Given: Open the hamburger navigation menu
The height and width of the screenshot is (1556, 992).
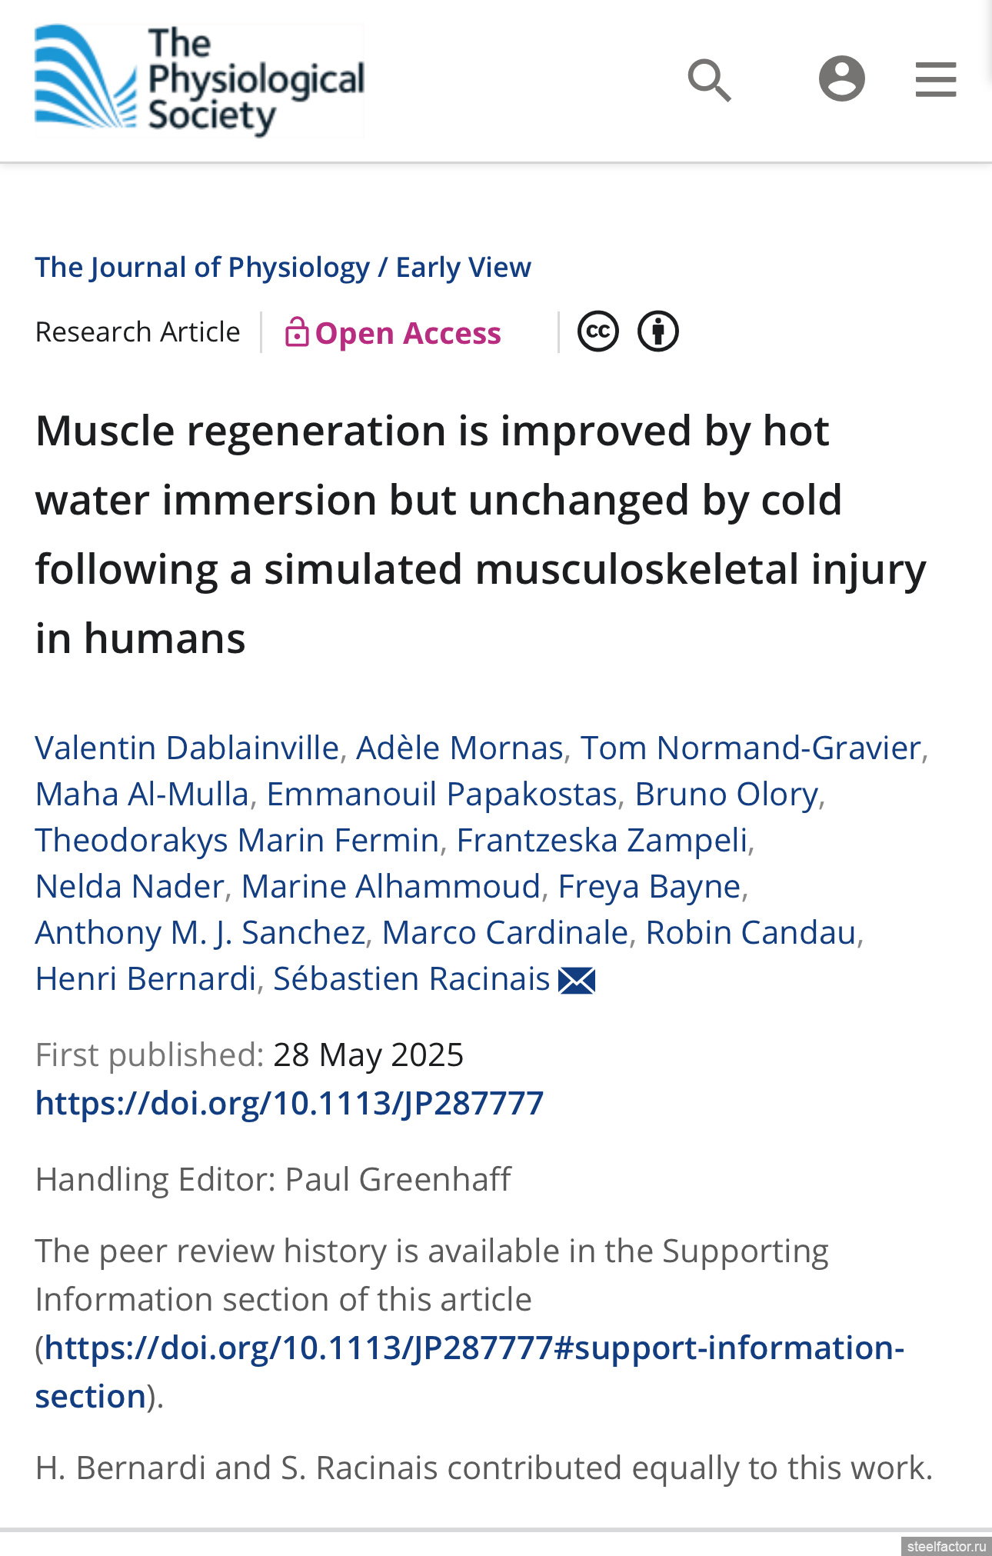Looking at the screenshot, I should point(935,80).
